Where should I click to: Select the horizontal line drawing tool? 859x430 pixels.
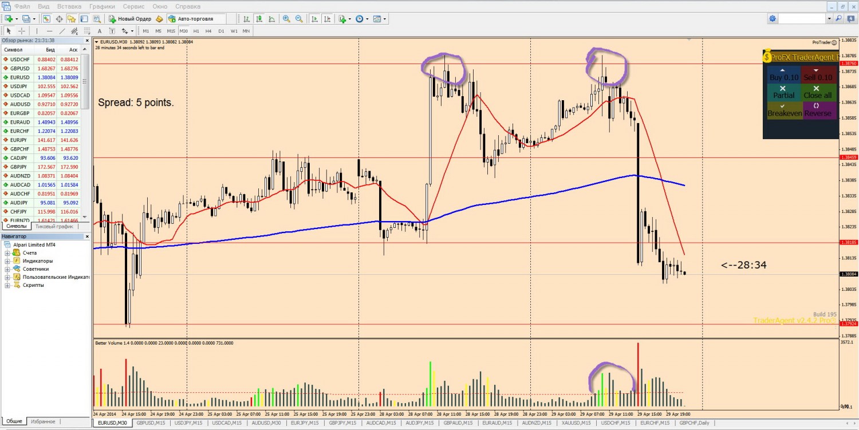pos(49,31)
